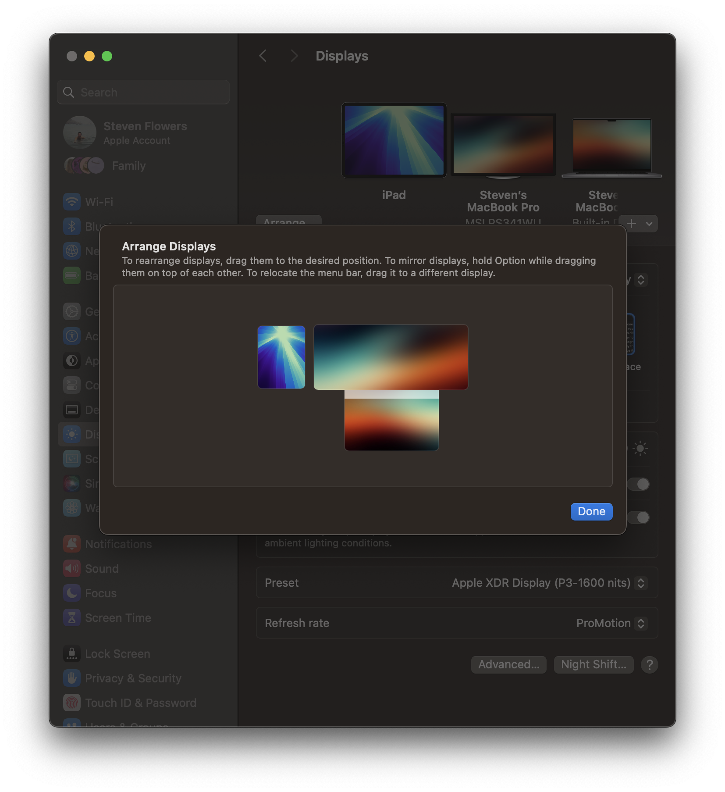Click the "ambient lighting conditions." text
This screenshot has width=725, height=792.
click(x=328, y=543)
